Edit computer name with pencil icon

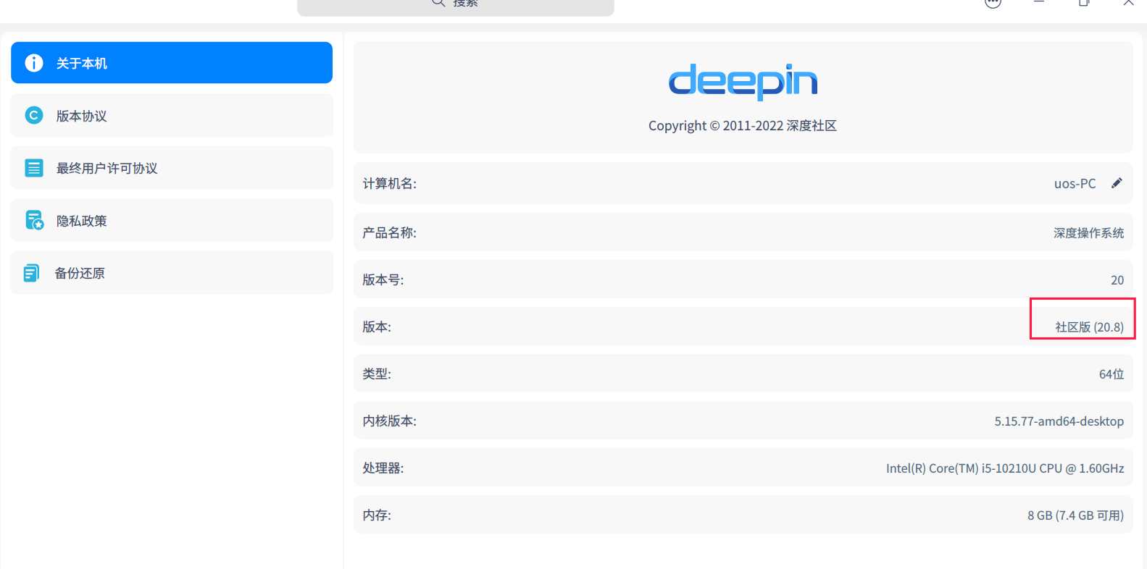coord(1117,183)
